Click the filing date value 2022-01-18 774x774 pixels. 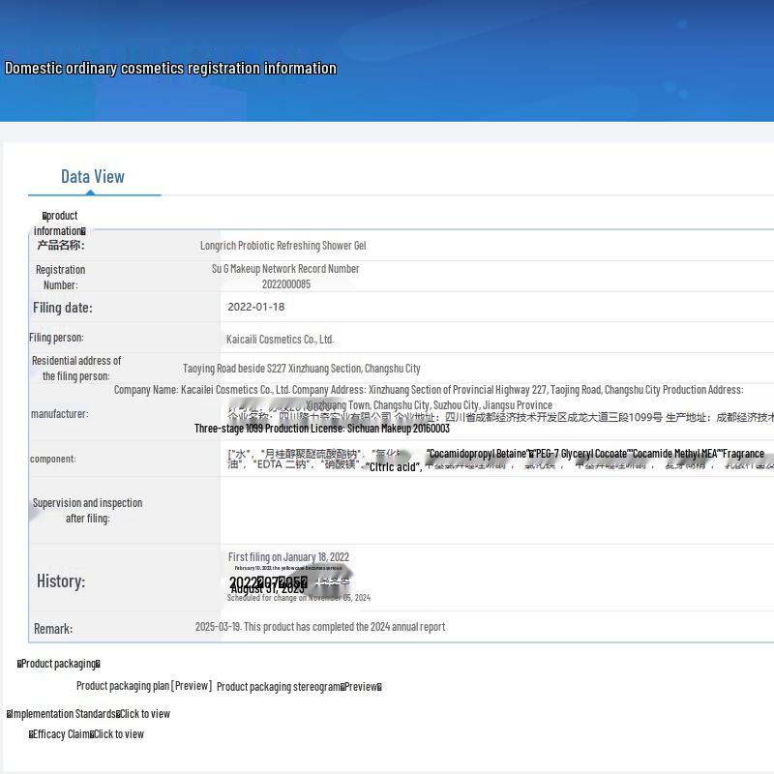[256, 307]
